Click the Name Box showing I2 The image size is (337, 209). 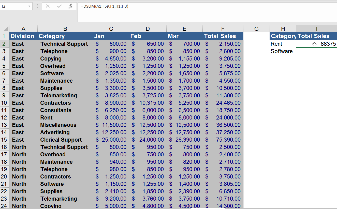pos(14,6)
